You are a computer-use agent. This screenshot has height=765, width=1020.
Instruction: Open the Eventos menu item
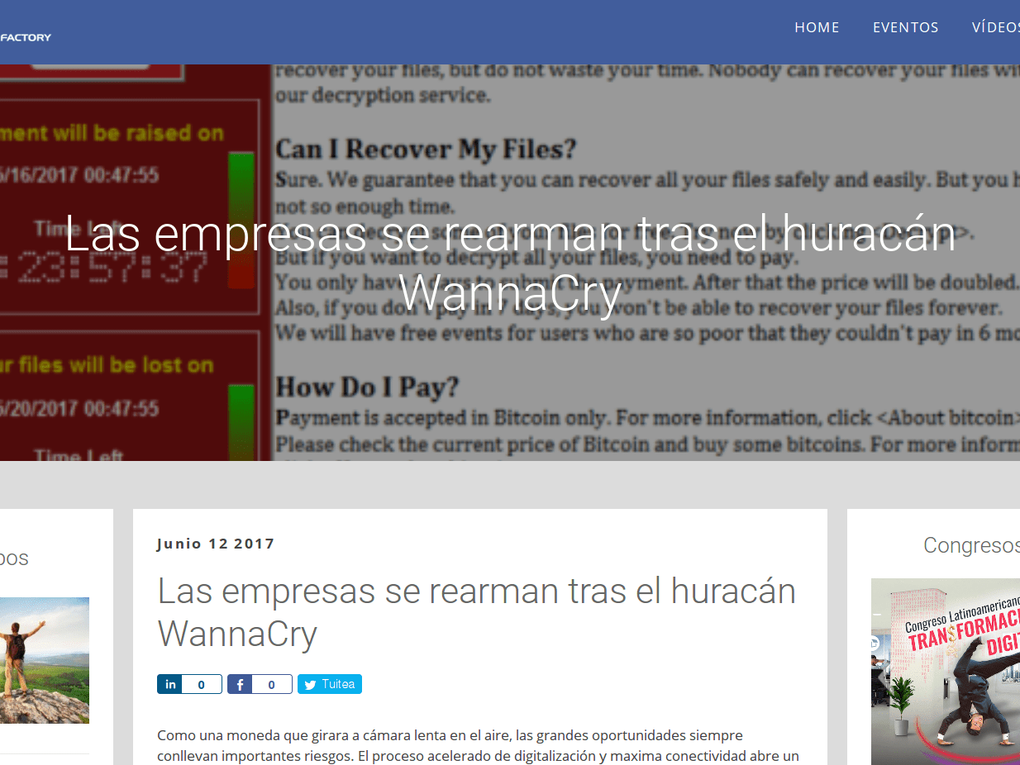pyautogui.click(x=905, y=27)
